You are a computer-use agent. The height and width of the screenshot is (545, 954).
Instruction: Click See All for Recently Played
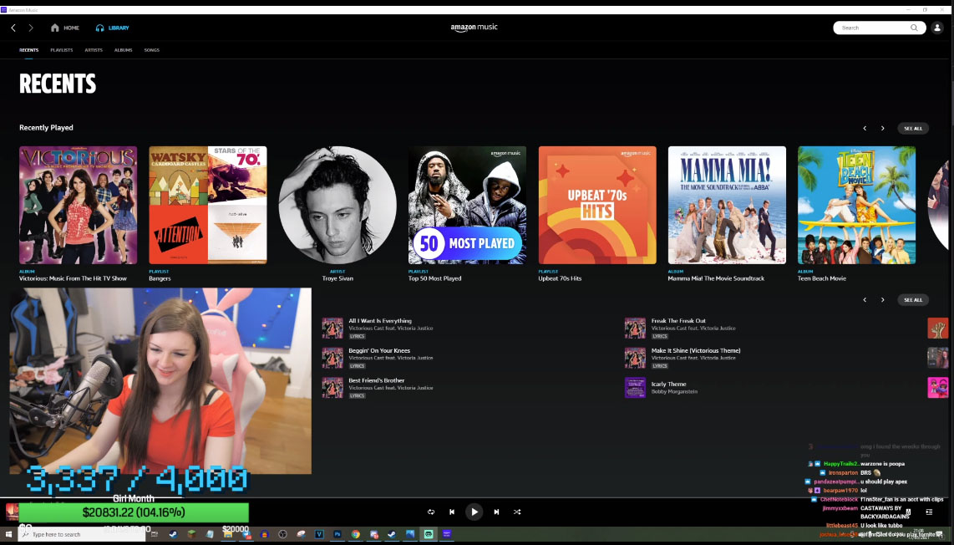(x=913, y=129)
